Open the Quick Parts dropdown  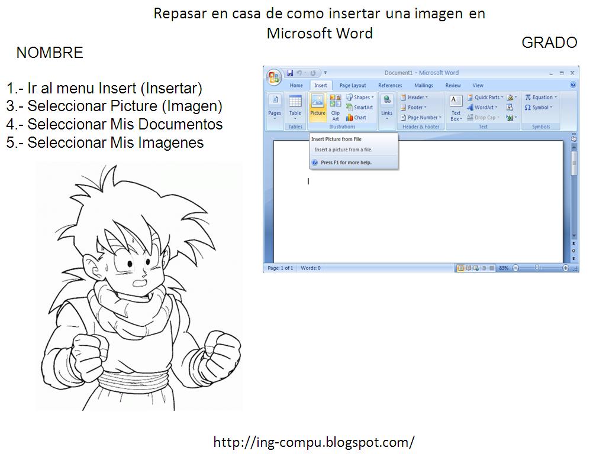[x=485, y=98]
